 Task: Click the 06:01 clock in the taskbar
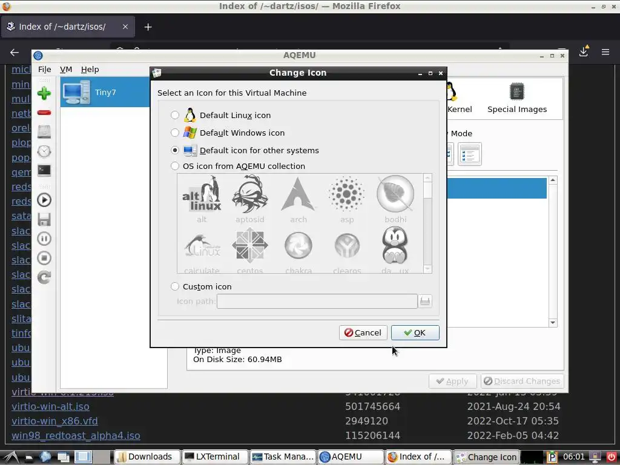click(x=574, y=457)
